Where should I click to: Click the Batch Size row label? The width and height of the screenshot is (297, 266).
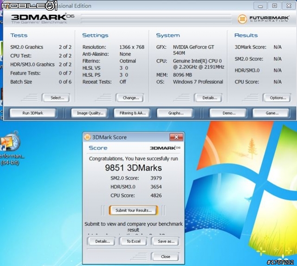pos(21,82)
